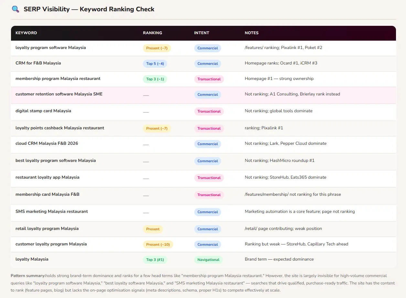Click the 'SERP Visibility — Keyword Ranking Check' heading
The width and height of the screenshot is (406, 298).
(89, 9)
